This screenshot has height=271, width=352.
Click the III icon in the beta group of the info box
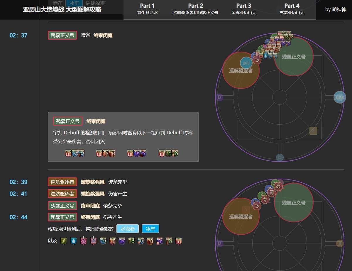(99, 153)
